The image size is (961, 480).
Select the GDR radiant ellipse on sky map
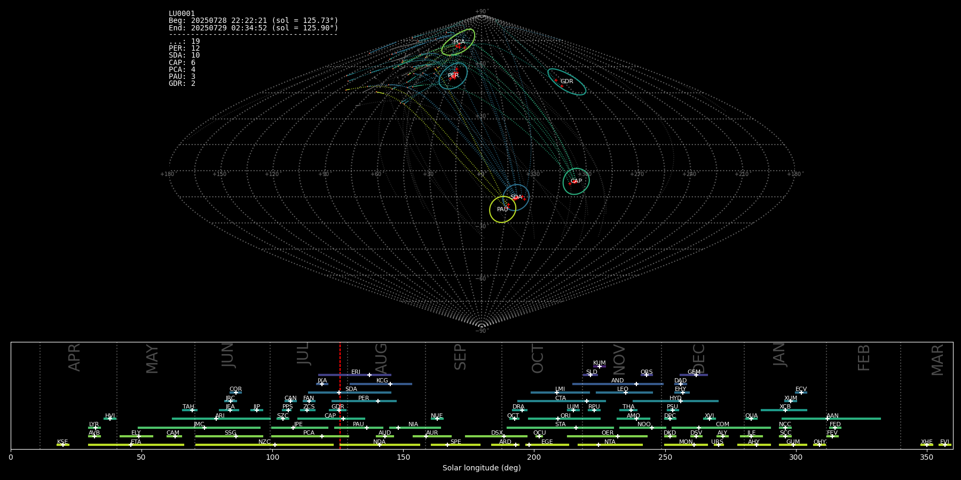point(566,82)
